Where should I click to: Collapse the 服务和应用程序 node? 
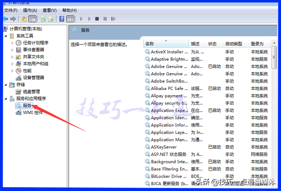click(5, 99)
